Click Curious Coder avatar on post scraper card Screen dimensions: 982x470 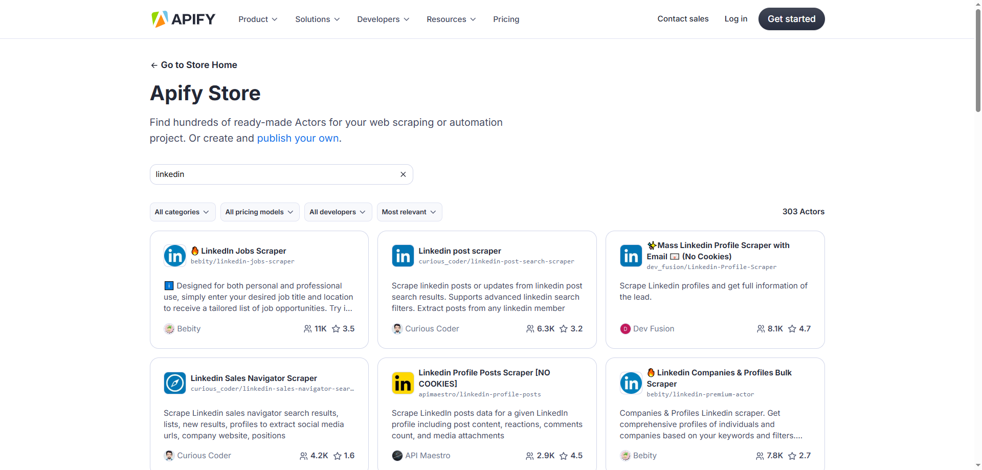[x=397, y=329]
